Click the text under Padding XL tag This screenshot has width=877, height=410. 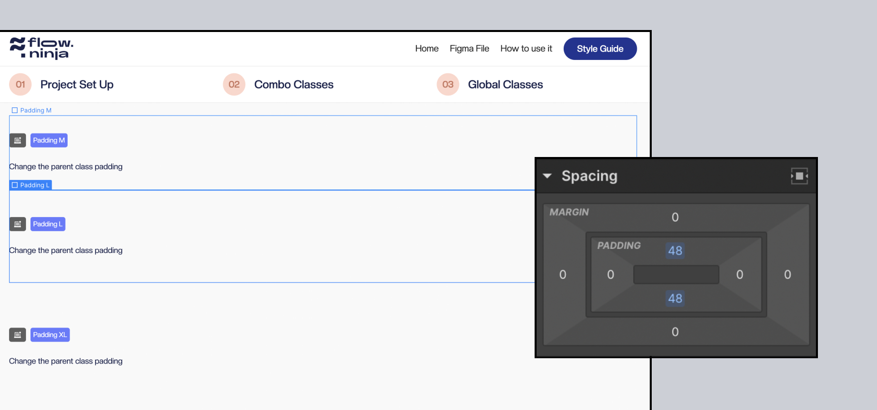(x=66, y=361)
